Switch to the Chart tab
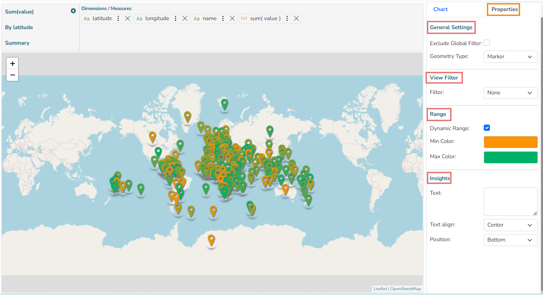 click(x=440, y=9)
